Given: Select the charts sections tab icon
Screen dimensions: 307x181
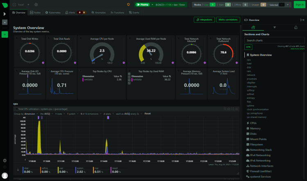Looking at the screenshot, I should pyautogui.click(x=253, y=27).
